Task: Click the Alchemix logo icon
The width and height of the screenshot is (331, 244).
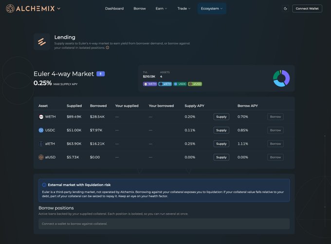Action: [x=10, y=9]
